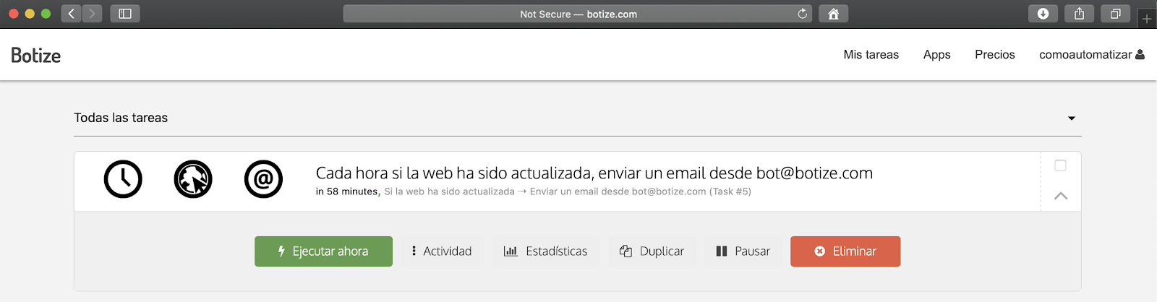Open Mis tareas menu item

point(871,55)
